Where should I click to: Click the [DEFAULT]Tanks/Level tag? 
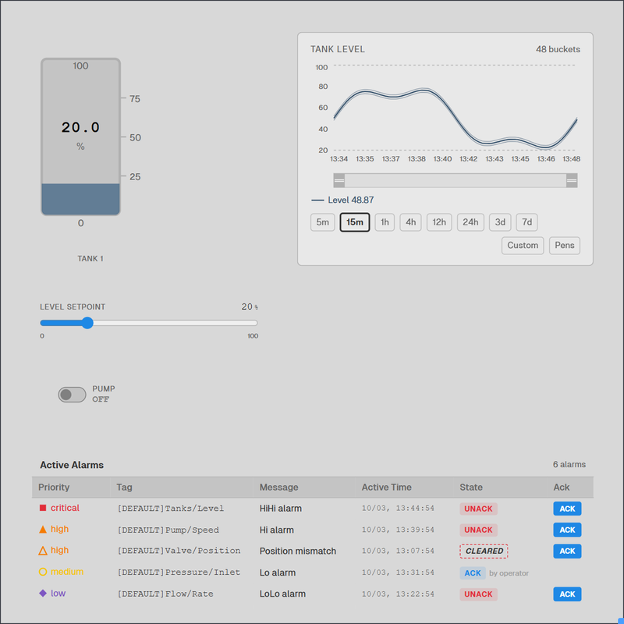pyautogui.click(x=170, y=509)
